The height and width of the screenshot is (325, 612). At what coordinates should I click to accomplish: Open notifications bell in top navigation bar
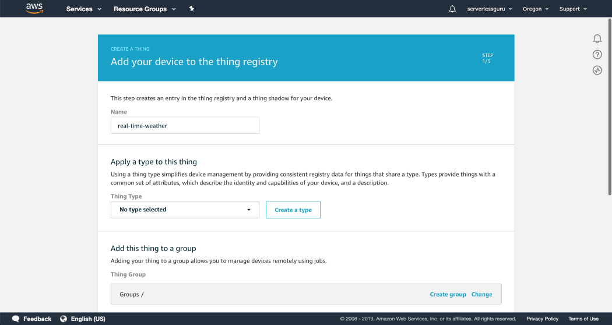(452, 9)
